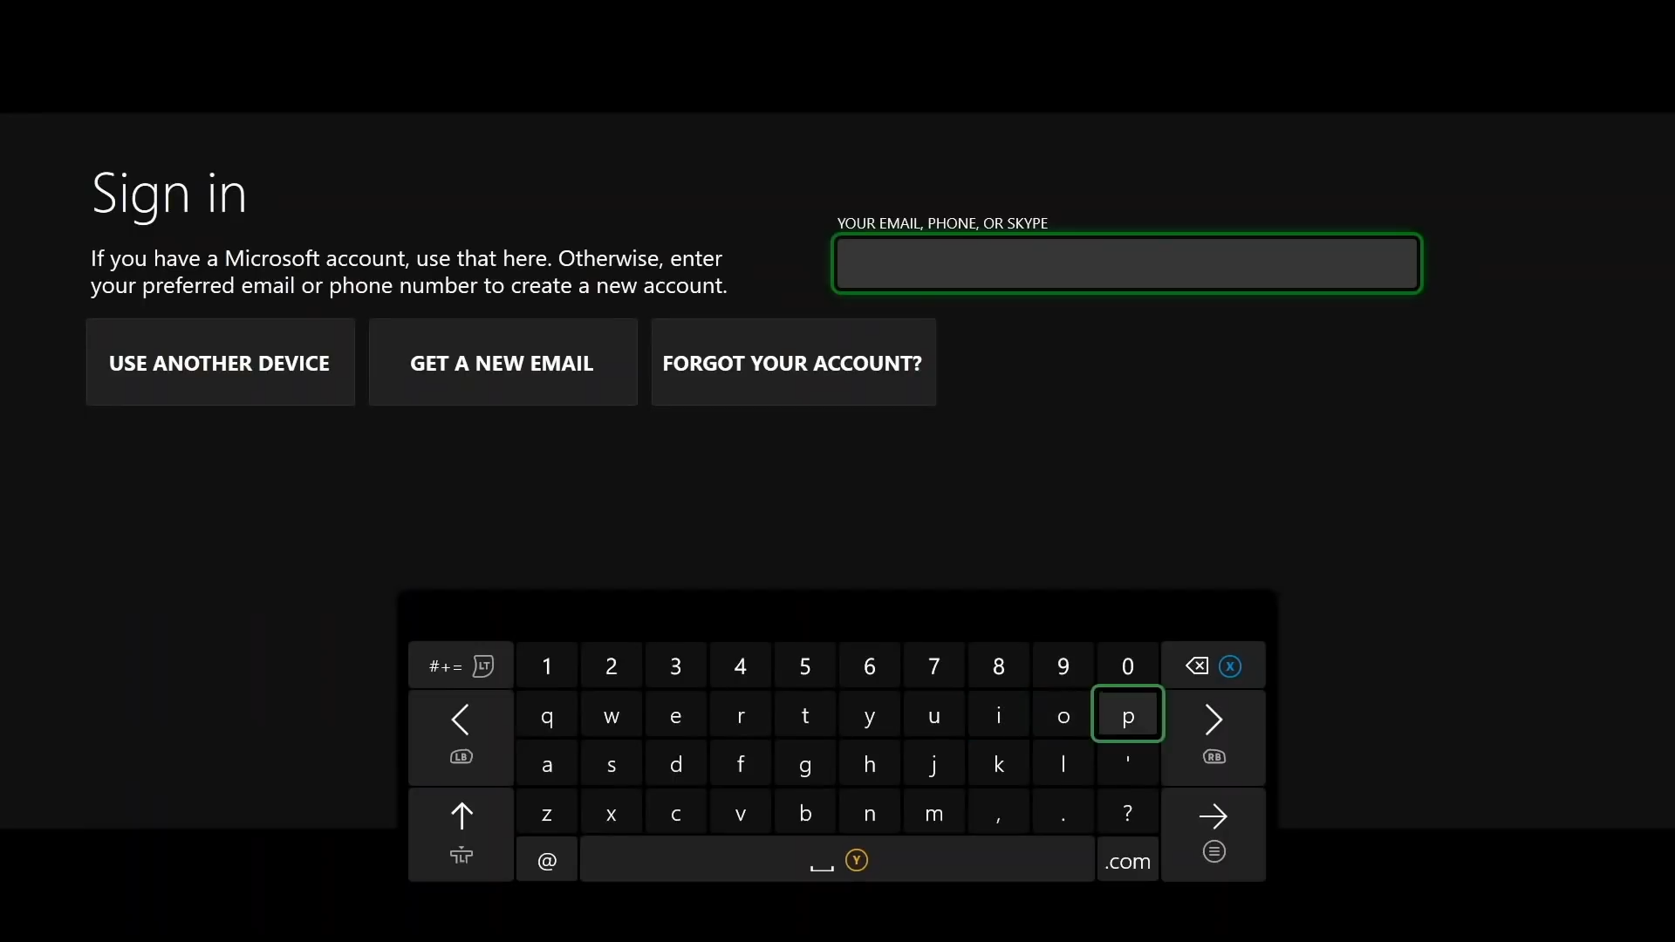
Task: Move cursor left with the left chevron key
Action: tap(461, 738)
